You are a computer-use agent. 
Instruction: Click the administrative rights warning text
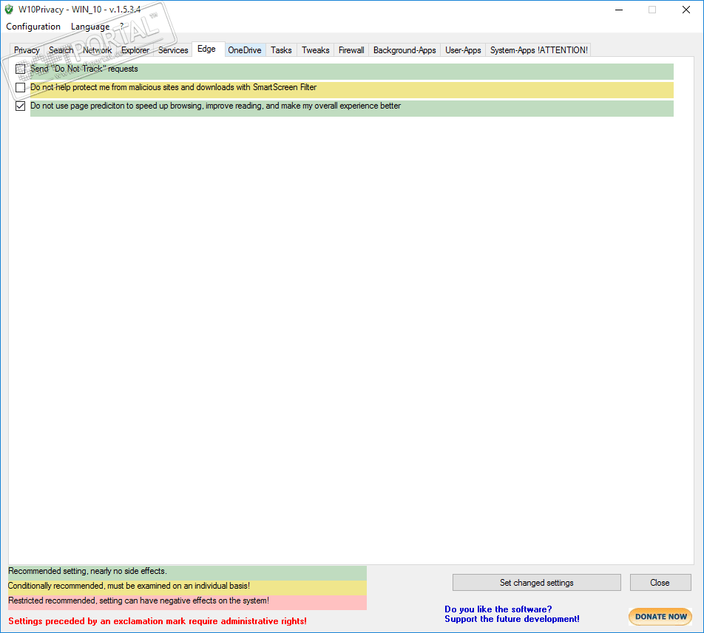[157, 621]
